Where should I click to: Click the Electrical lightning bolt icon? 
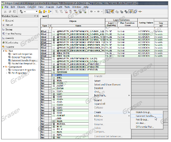(x=3, y=20)
